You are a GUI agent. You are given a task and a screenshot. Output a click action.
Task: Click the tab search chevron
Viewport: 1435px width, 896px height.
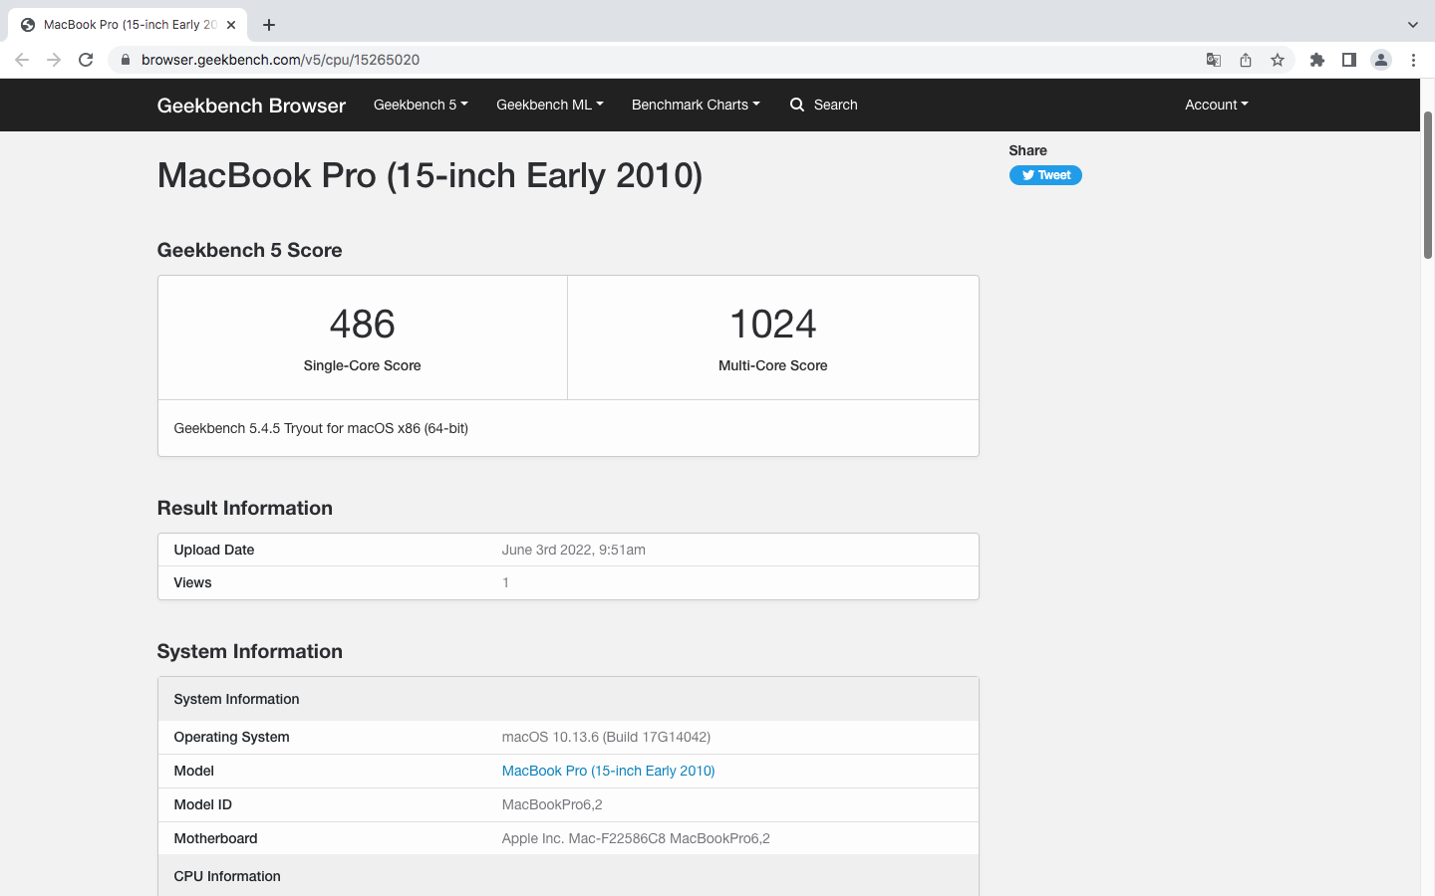coord(1413,25)
